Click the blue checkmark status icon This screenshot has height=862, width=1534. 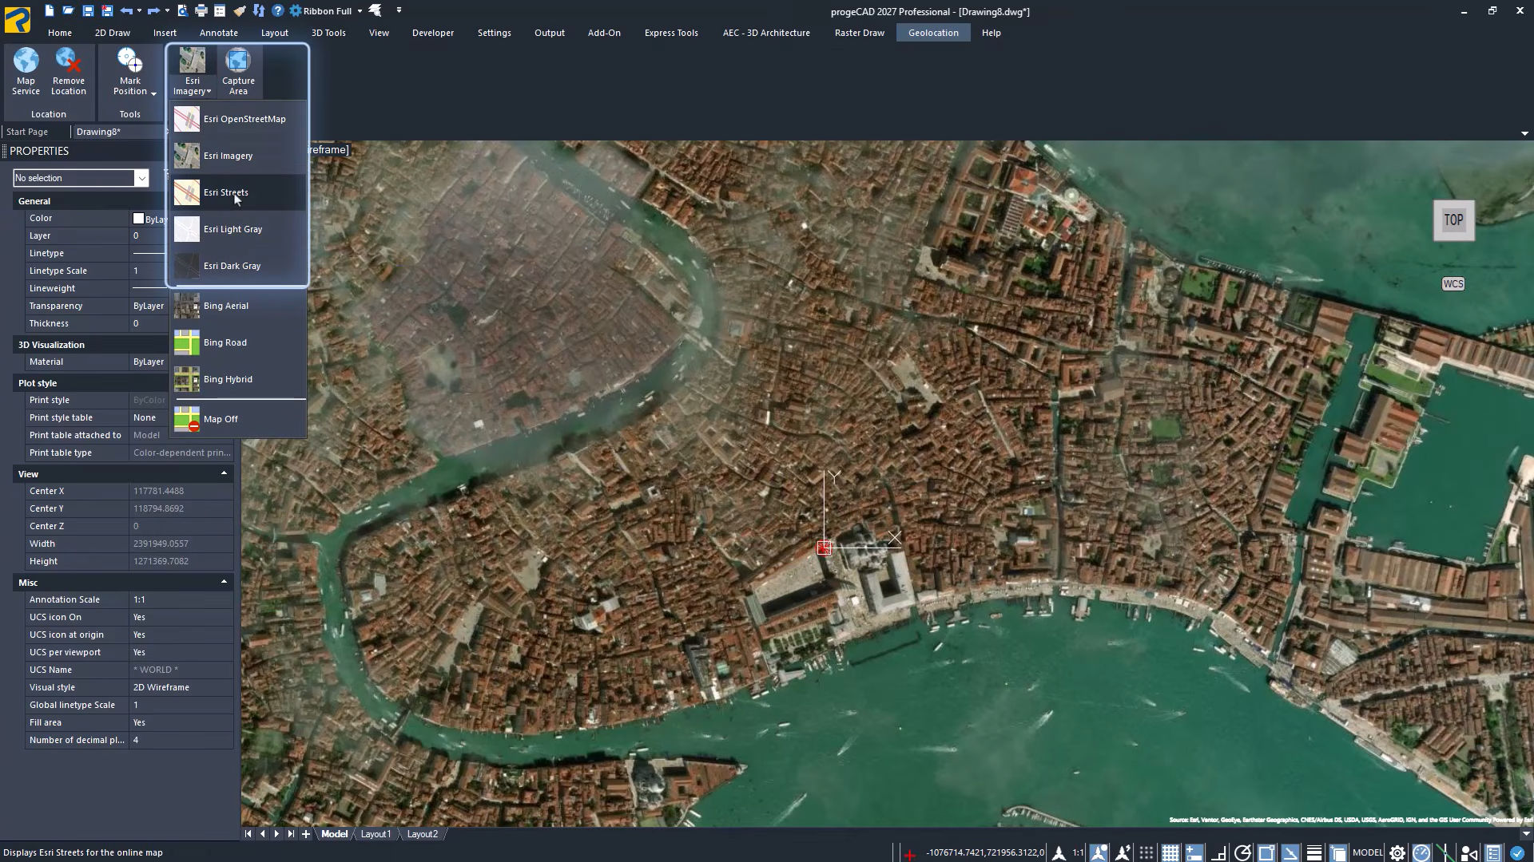(x=1516, y=853)
